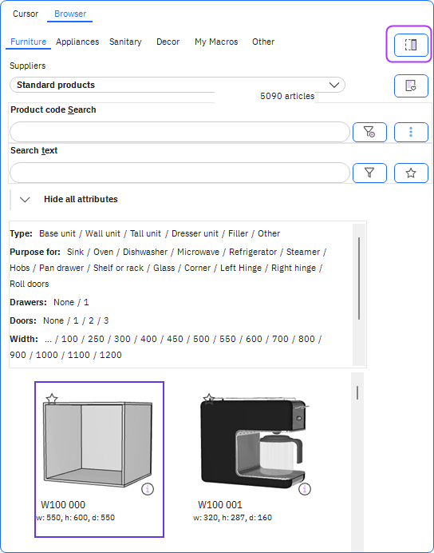
Task: Mark W100 001 as favorite star
Action: coord(209,399)
